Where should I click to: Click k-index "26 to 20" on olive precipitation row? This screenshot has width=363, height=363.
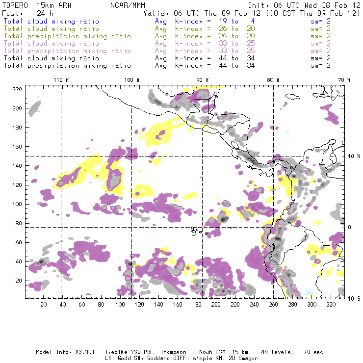coord(237,36)
